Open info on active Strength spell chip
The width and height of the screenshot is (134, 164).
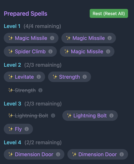[x=85, y=77]
